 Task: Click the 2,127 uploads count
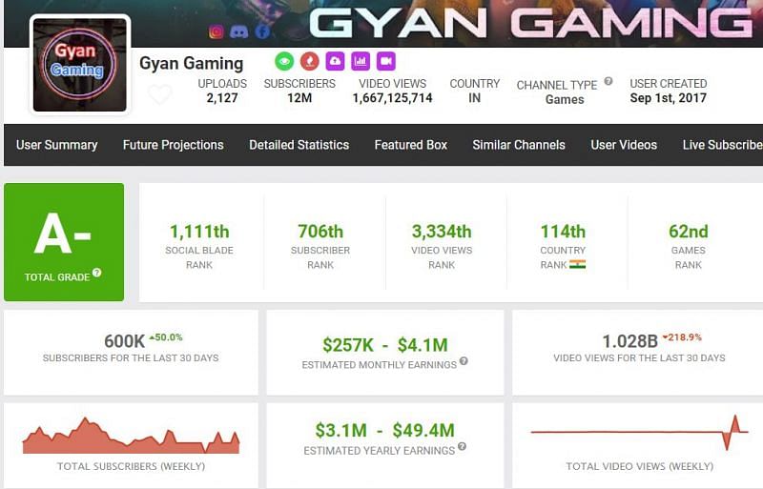222,98
